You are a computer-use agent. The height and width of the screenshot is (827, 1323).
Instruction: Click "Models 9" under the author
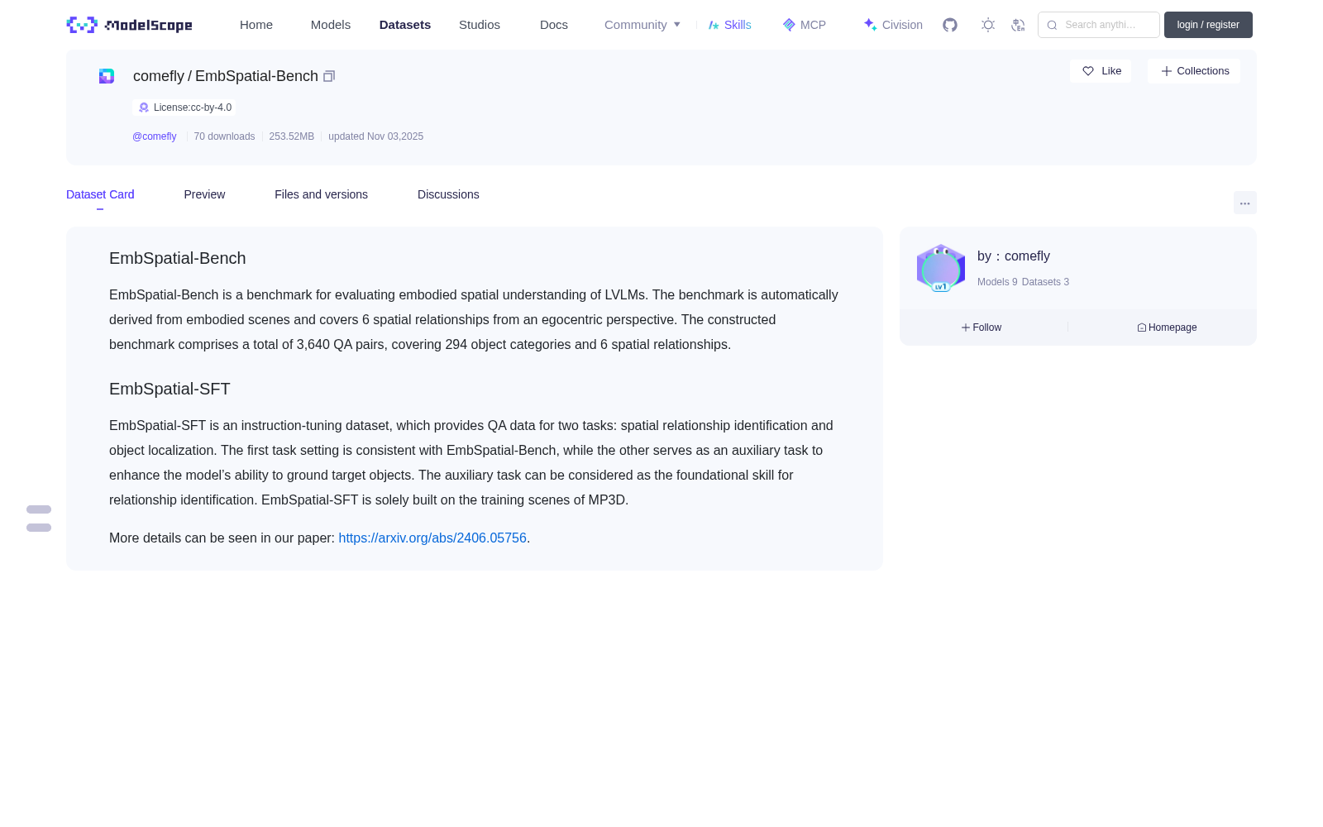click(x=997, y=282)
